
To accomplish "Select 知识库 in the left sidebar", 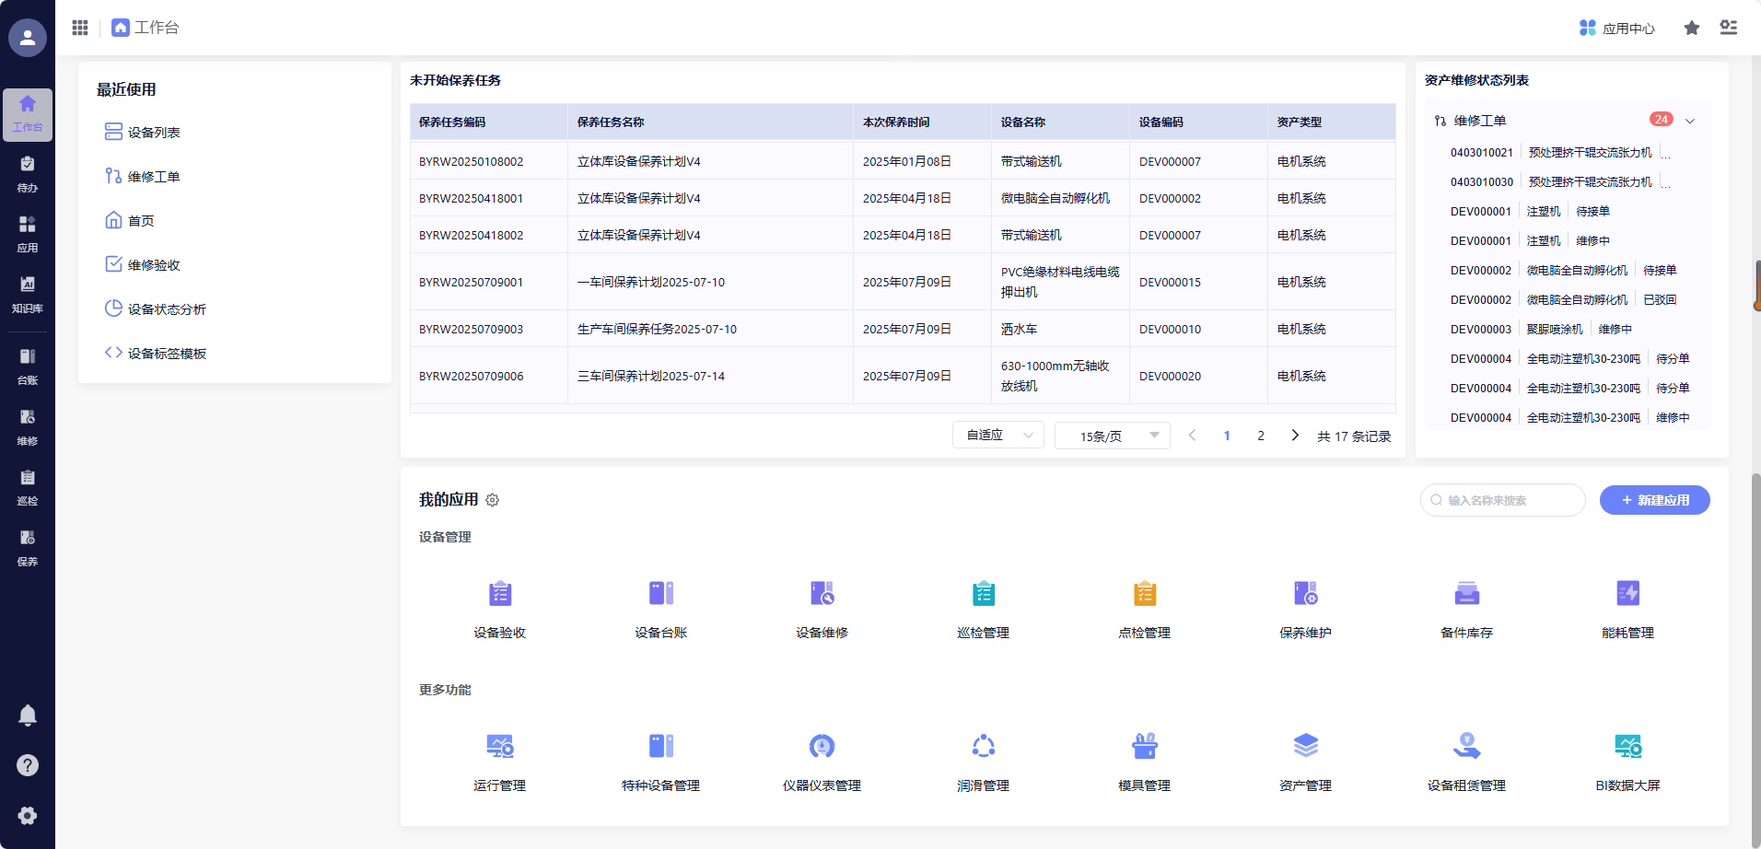I will [28, 294].
